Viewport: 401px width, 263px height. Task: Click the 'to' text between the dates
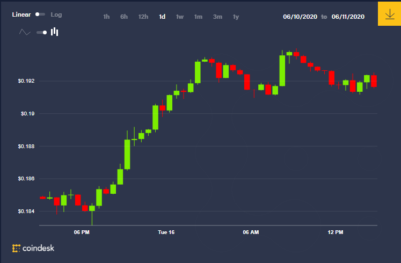pyautogui.click(x=324, y=17)
